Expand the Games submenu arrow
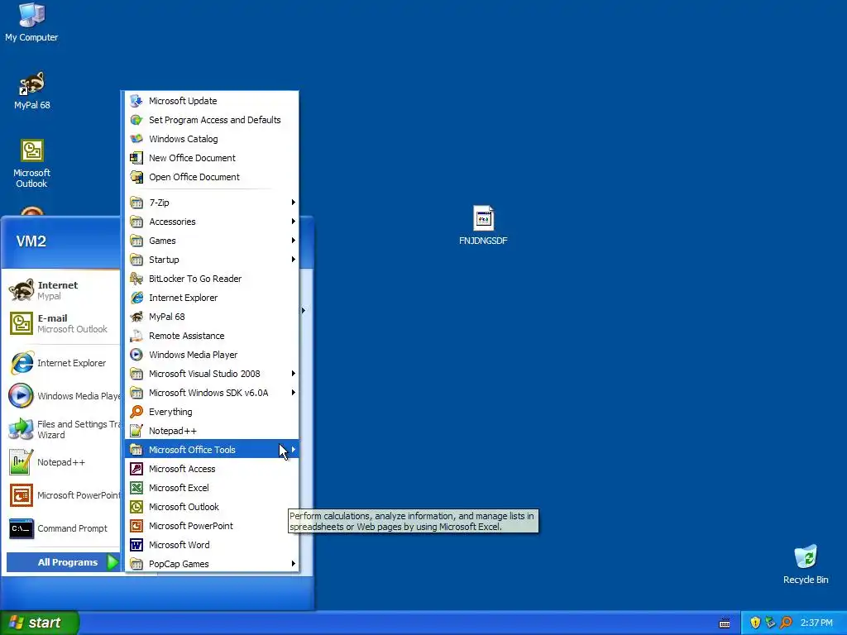This screenshot has height=635, width=847. coord(294,241)
